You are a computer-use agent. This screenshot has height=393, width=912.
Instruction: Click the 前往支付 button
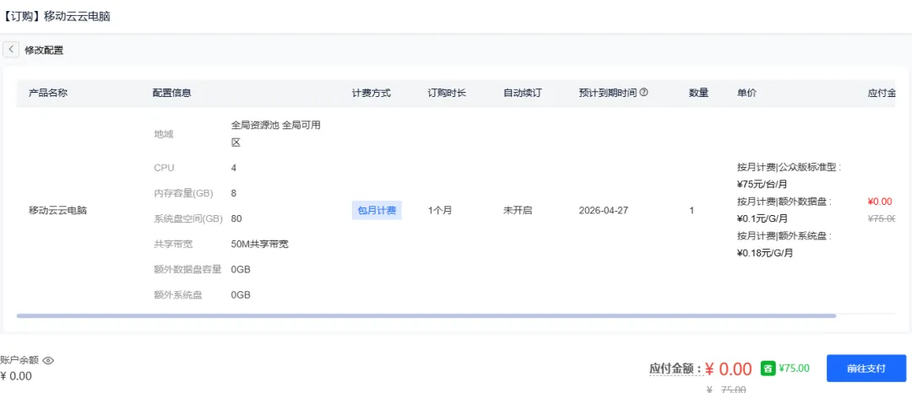coord(866,368)
